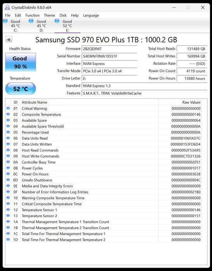
Task: Click Rotation Rate value ---- (SSD)
Action: [192, 64]
